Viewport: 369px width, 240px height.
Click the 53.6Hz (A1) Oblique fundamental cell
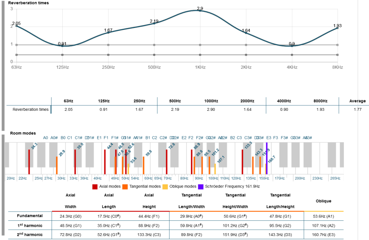pyautogui.click(x=323, y=216)
